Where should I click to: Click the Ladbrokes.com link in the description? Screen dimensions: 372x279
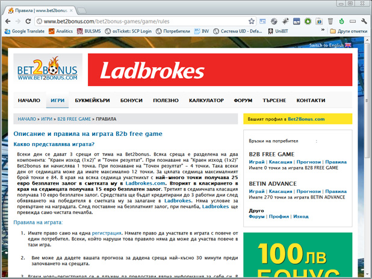(x=145, y=183)
